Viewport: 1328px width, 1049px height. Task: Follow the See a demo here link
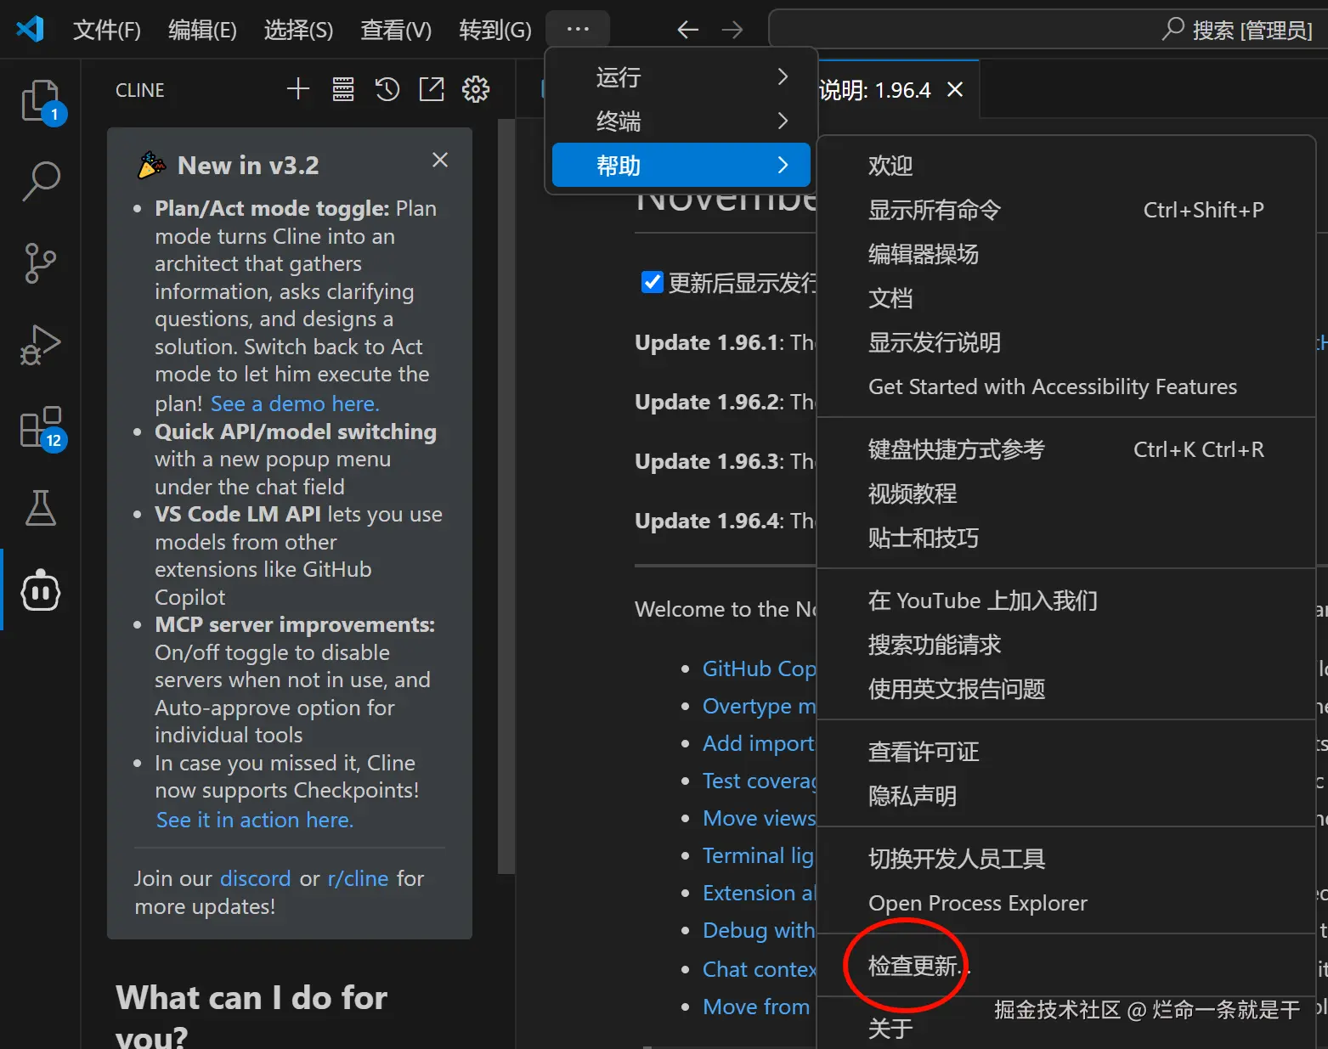tap(295, 403)
